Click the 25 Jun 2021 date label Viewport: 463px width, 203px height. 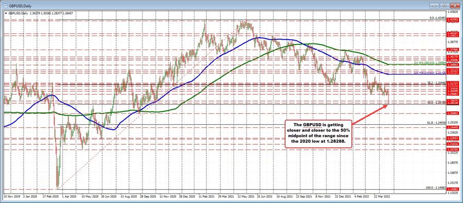click(x=265, y=196)
